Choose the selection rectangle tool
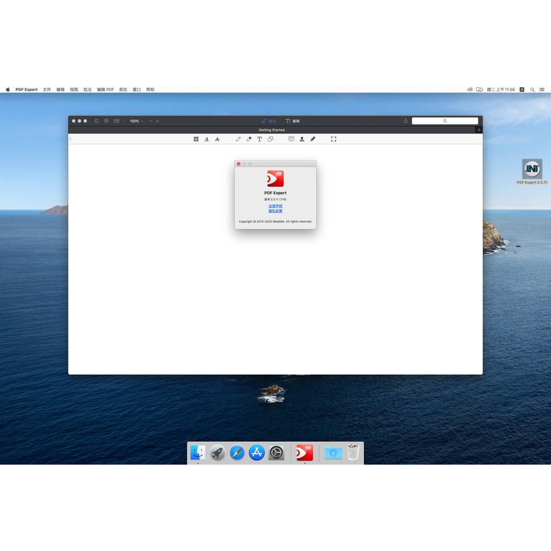The image size is (551, 551). pyautogui.click(x=334, y=139)
